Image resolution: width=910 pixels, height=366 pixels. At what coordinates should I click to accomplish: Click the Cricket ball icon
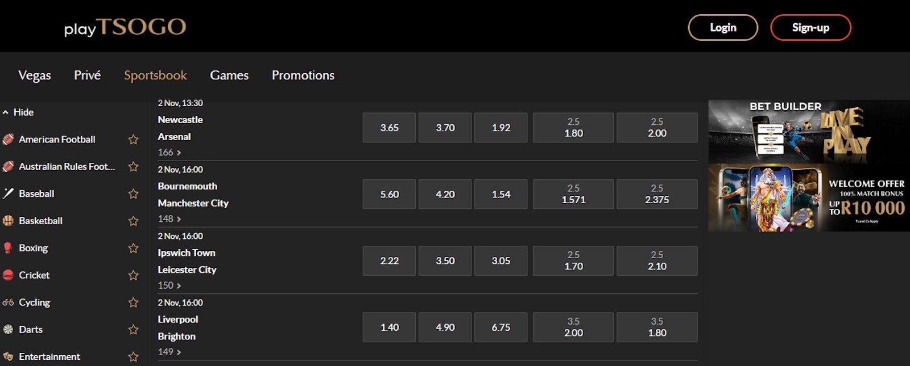click(8, 275)
